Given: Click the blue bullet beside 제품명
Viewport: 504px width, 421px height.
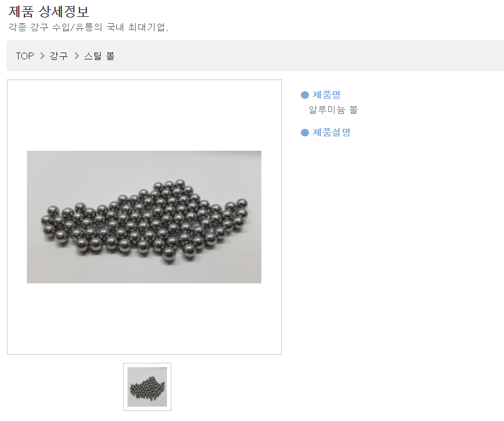Looking at the screenshot, I should coord(305,95).
